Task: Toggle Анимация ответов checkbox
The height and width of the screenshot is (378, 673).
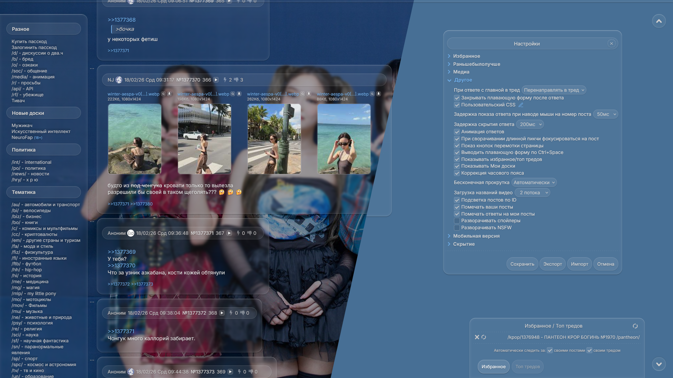Action: 457,132
